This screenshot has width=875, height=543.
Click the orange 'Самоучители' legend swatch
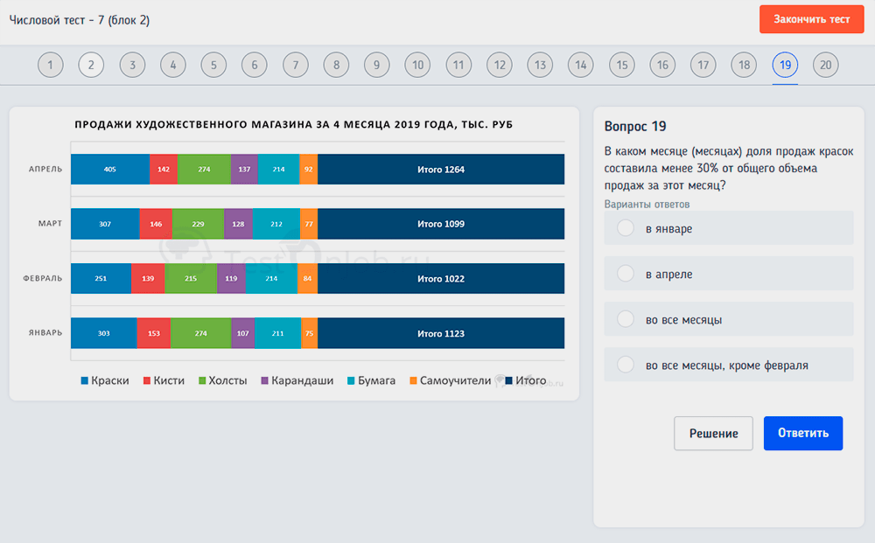[412, 381]
